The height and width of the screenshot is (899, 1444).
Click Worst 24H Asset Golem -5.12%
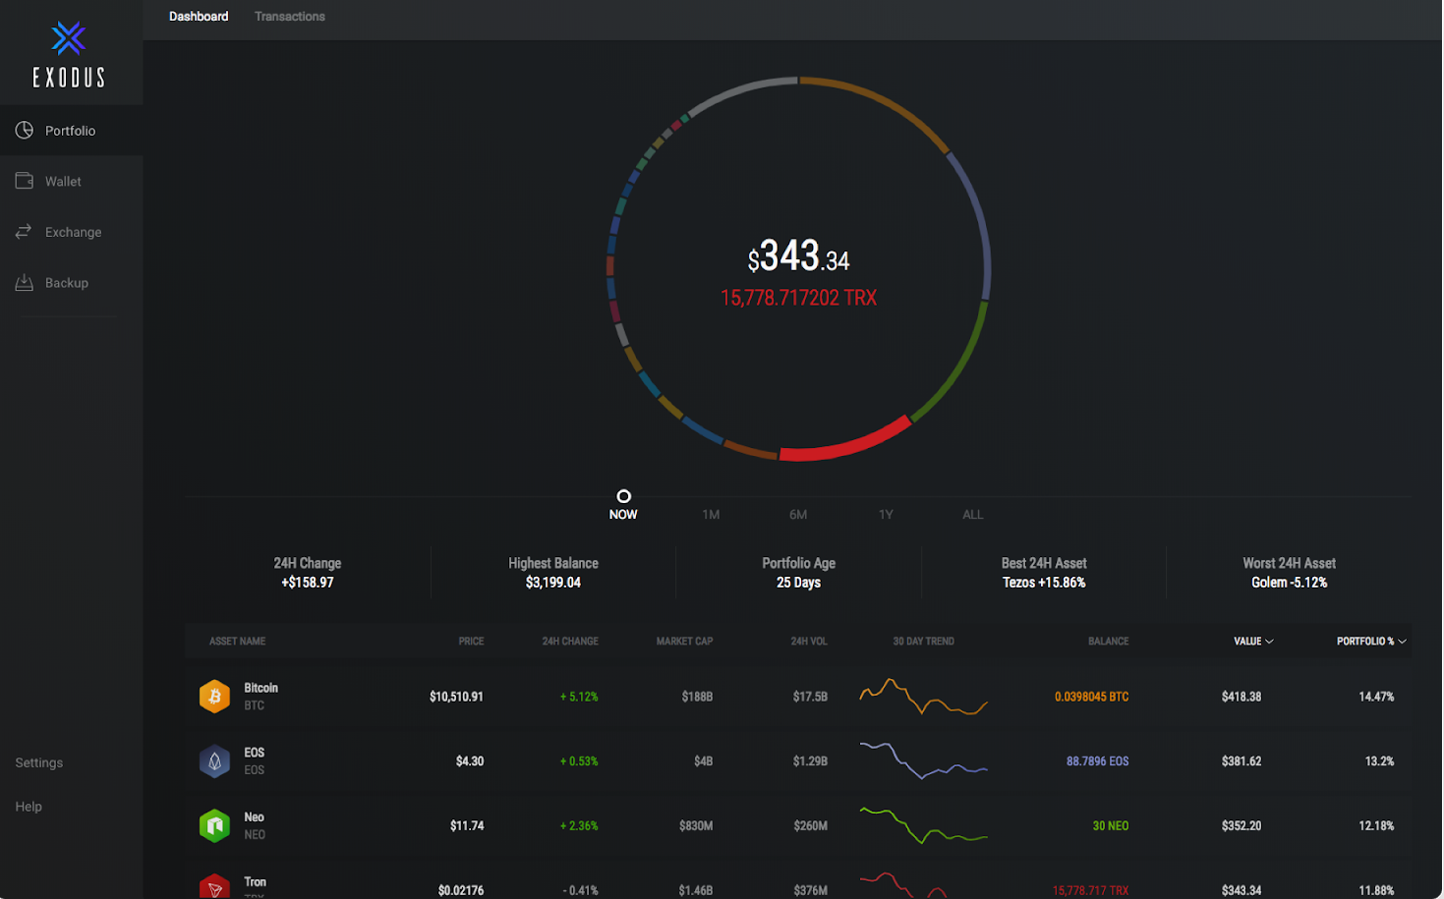(1289, 573)
